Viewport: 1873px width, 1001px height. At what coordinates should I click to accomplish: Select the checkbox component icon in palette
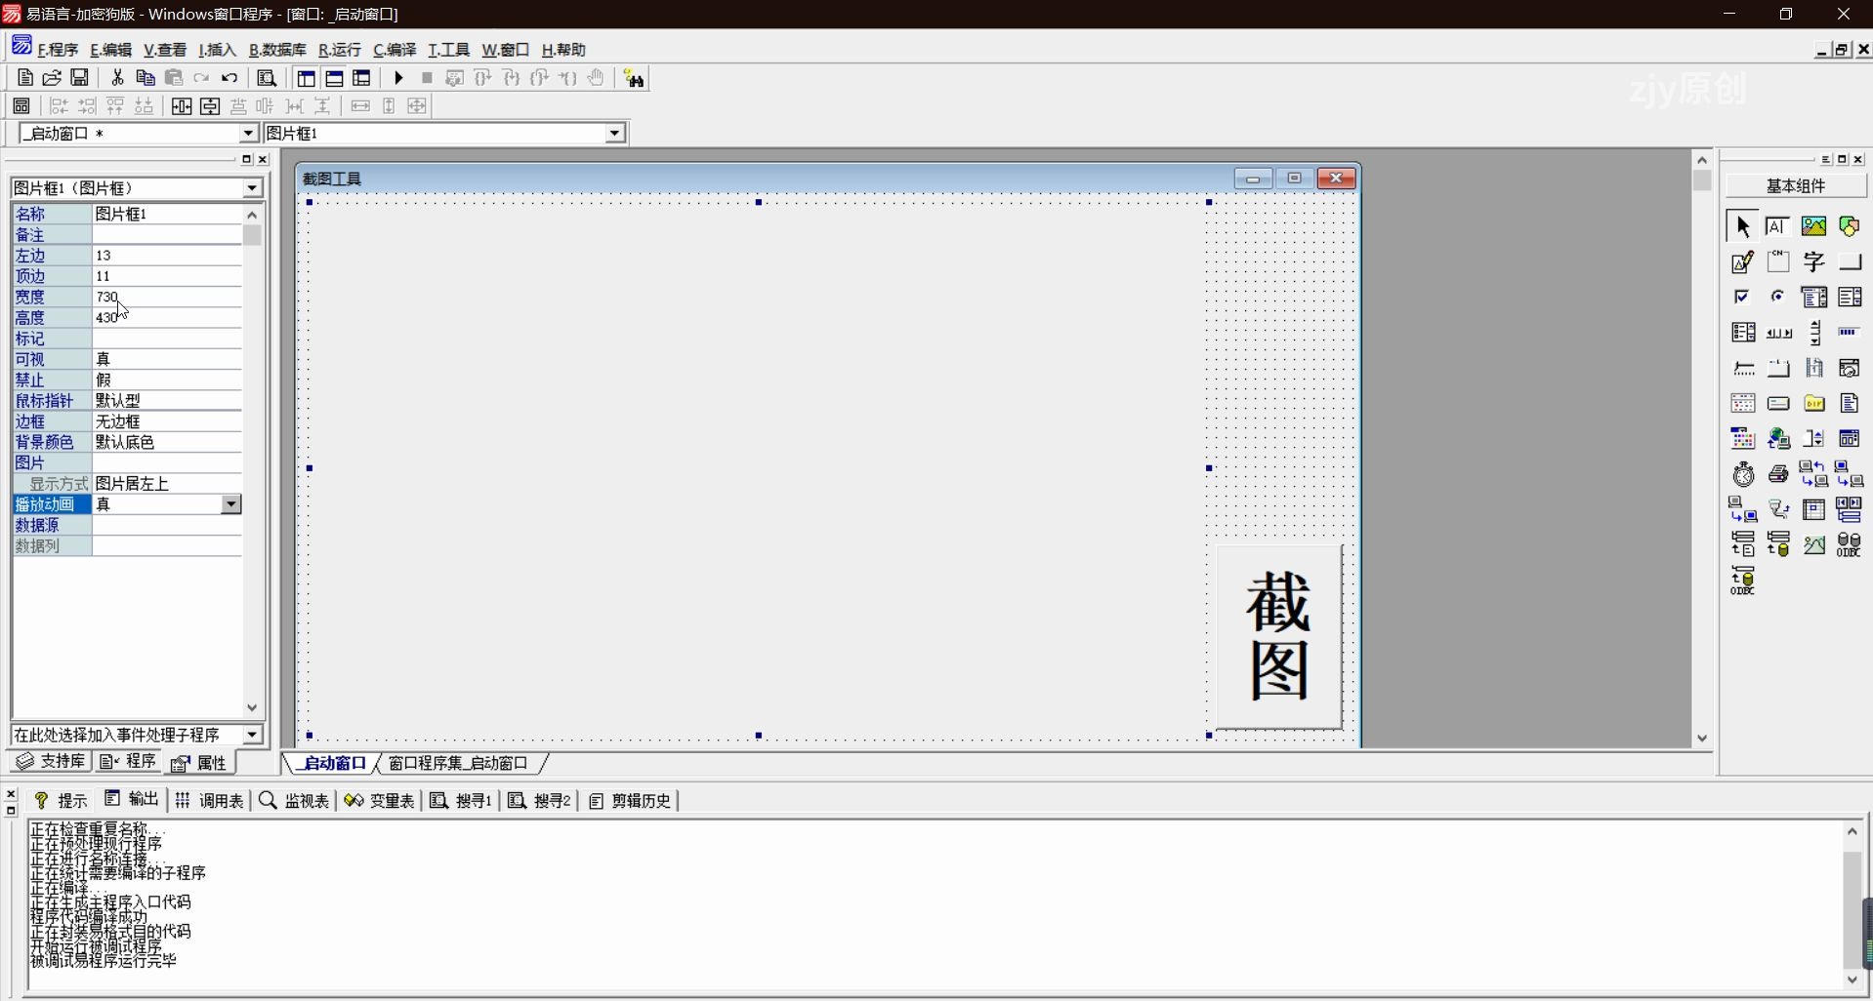pos(1743,297)
